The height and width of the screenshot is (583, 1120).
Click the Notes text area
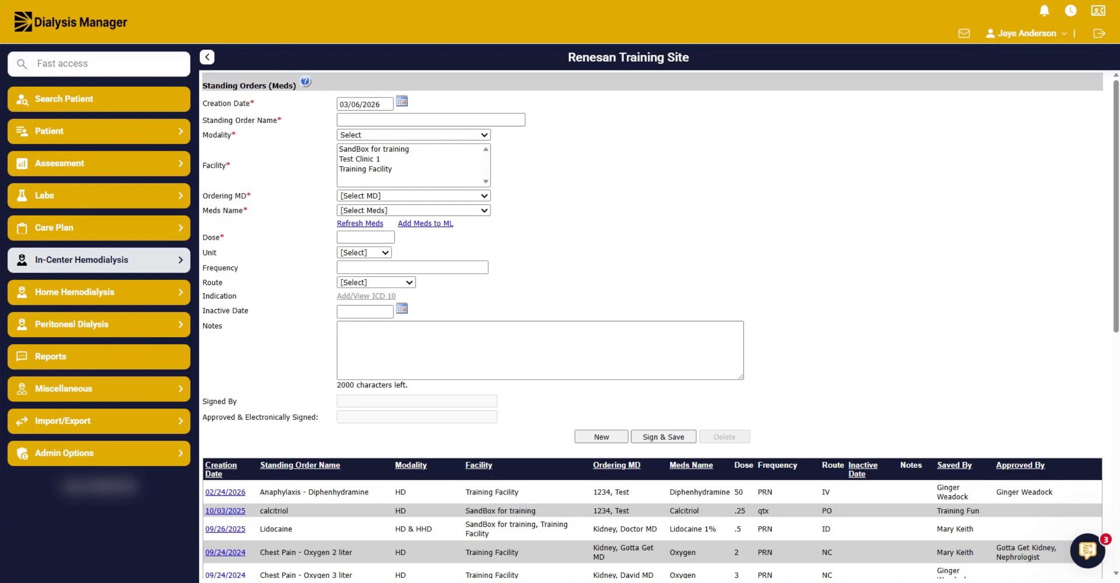click(x=540, y=350)
